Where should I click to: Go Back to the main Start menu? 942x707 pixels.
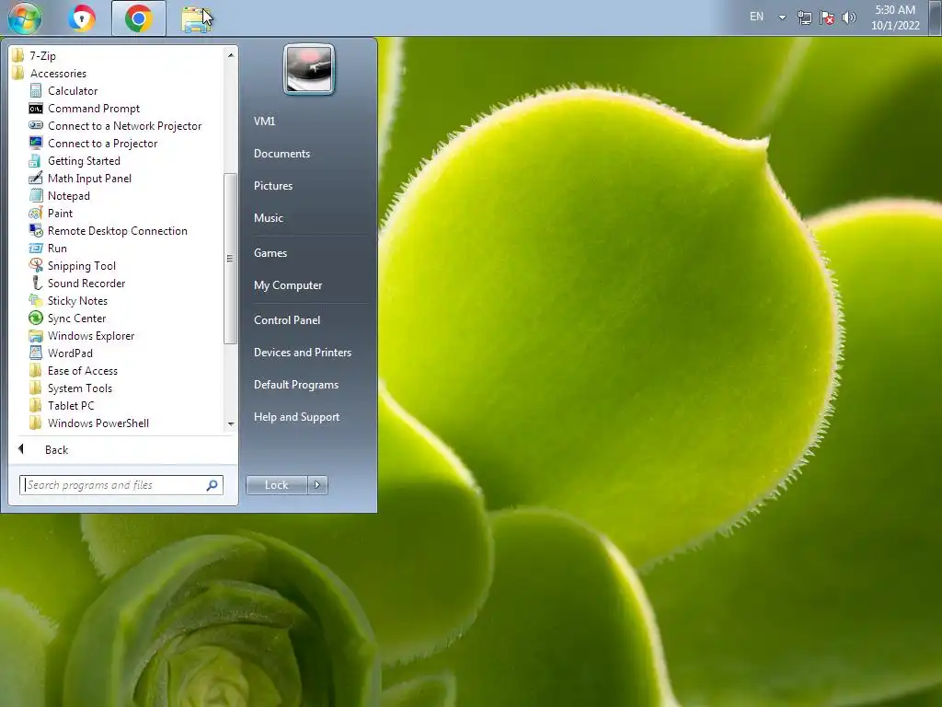click(56, 449)
